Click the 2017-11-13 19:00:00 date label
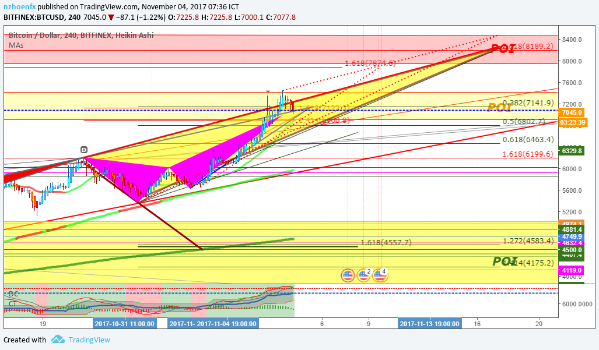The height and width of the screenshot is (350, 599). click(x=429, y=324)
